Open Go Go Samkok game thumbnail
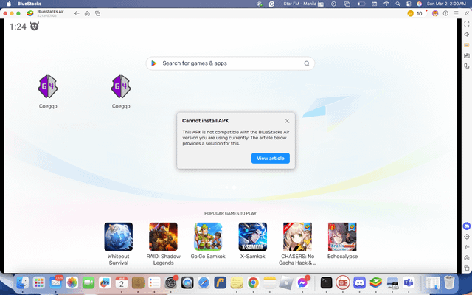 tap(208, 237)
